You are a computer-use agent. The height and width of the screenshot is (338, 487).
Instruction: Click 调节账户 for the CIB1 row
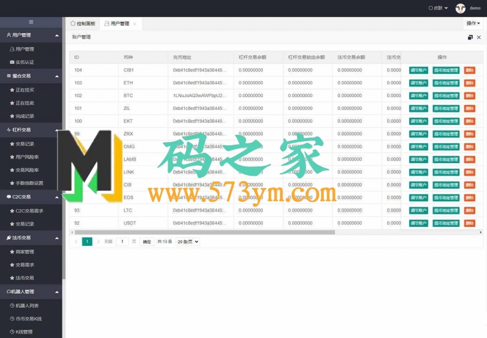click(419, 70)
